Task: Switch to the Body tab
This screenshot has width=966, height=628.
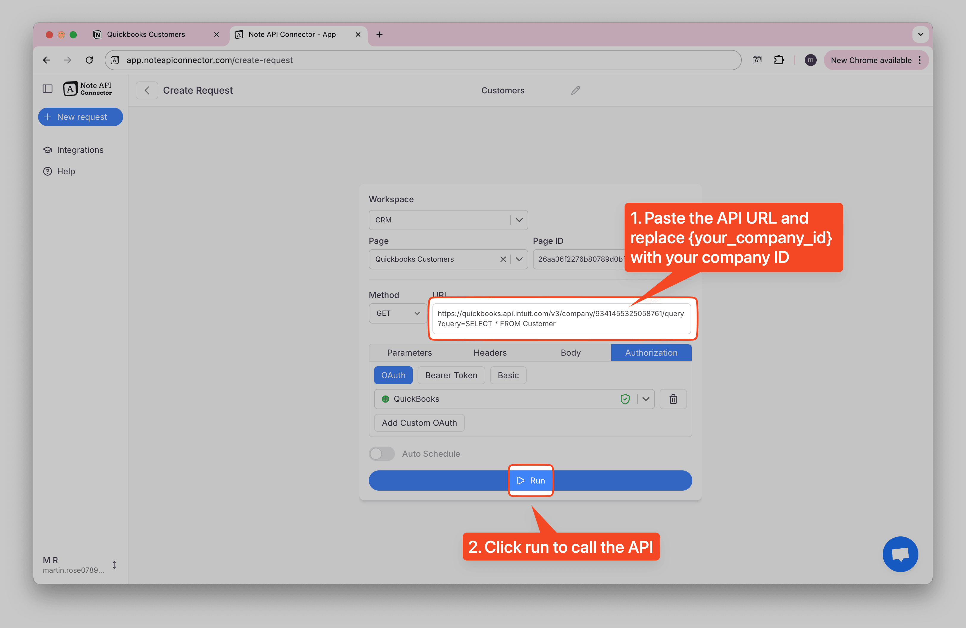Action: [x=570, y=353]
